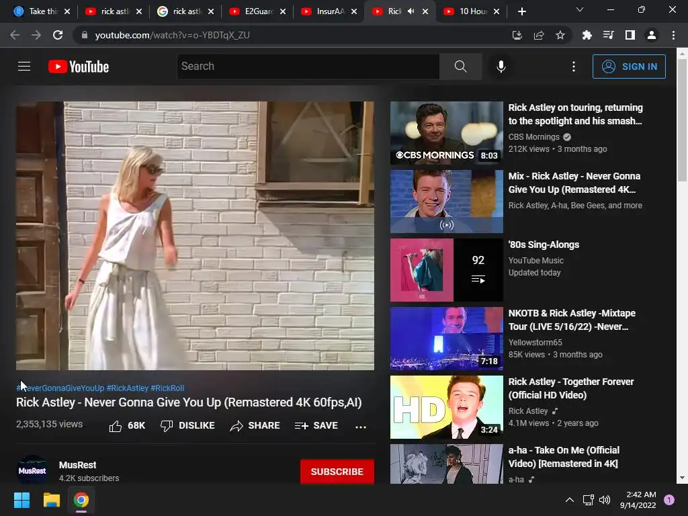Open the MusRest channel name link

click(x=78, y=465)
